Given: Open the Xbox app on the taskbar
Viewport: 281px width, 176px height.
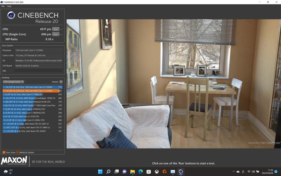Looking at the screenshot, I should coord(157,172).
